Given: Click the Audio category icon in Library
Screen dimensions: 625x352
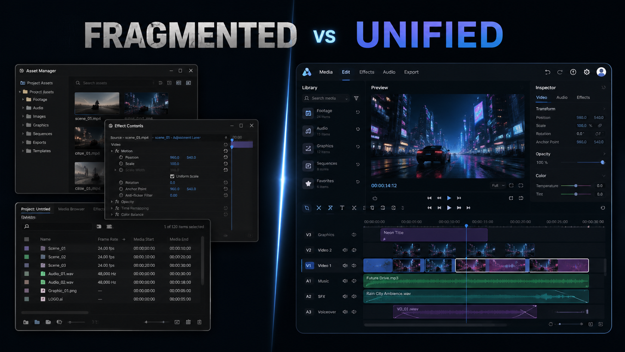Looking at the screenshot, I should click(x=308, y=131).
